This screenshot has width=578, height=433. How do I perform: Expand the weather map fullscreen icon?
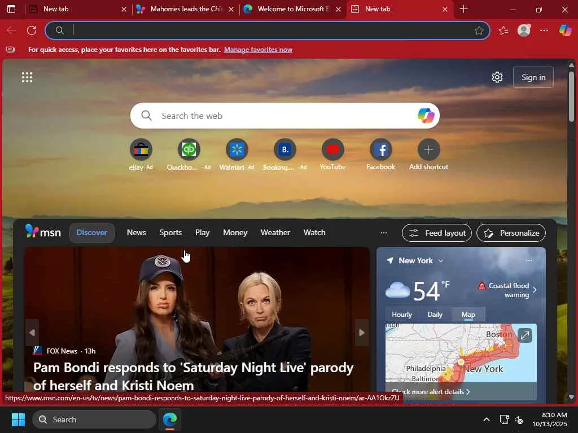coord(524,335)
